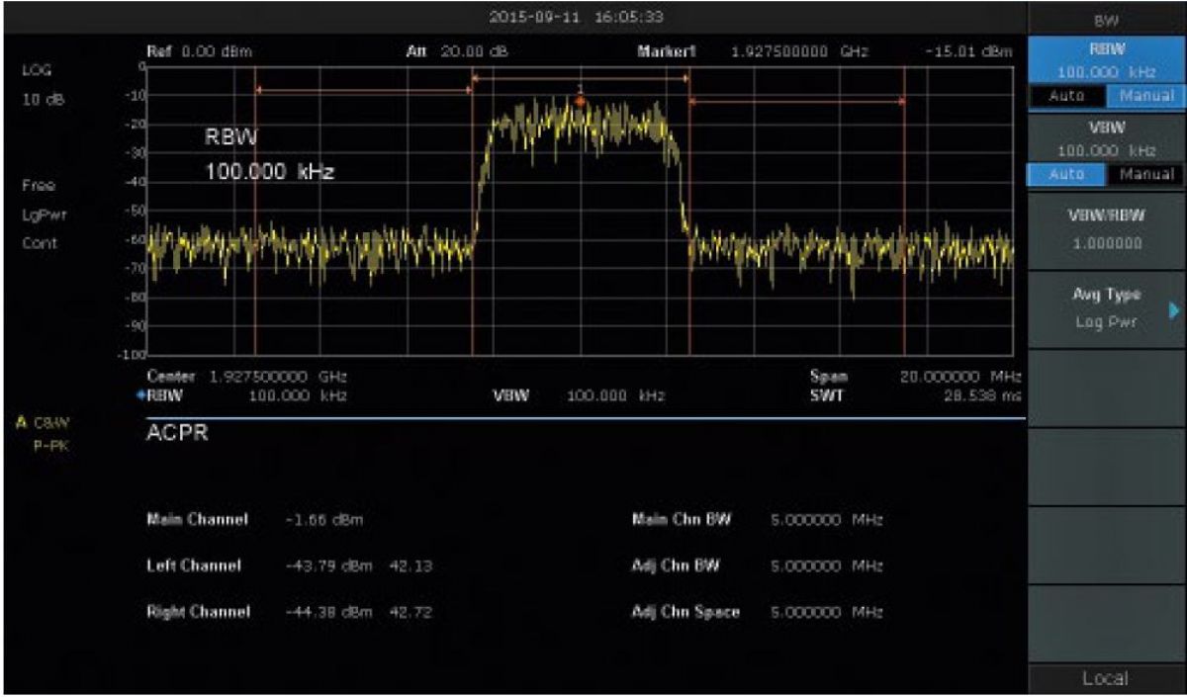1187x697 pixels.
Task: Click the ACPR measurement heading
Action: 177,435
